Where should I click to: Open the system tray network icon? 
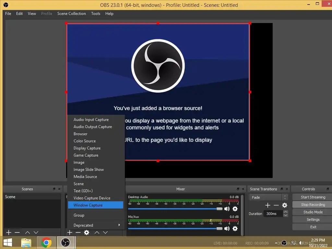tap(294, 243)
